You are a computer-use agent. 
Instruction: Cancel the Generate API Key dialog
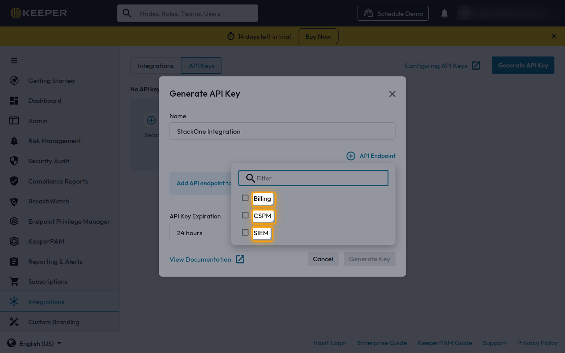pyautogui.click(x=323, y=259)
